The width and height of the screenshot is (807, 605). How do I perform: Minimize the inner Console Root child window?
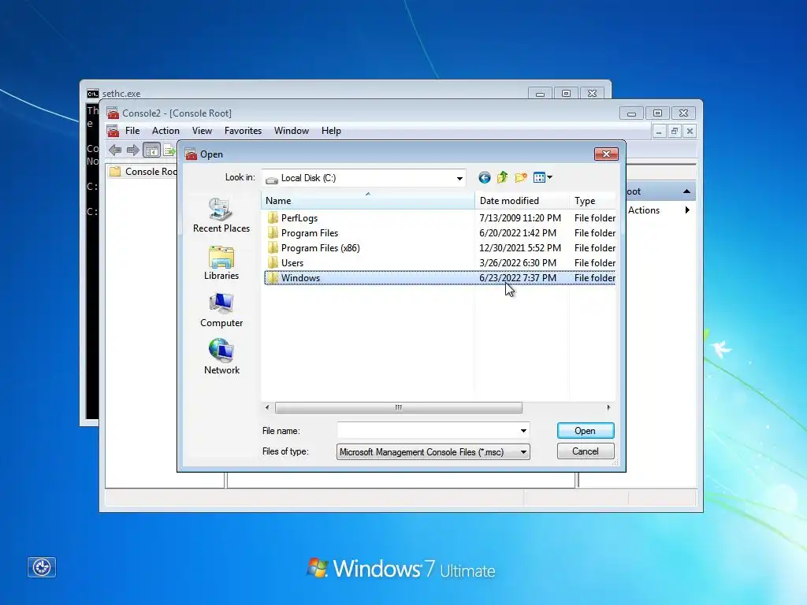point(659,132)
